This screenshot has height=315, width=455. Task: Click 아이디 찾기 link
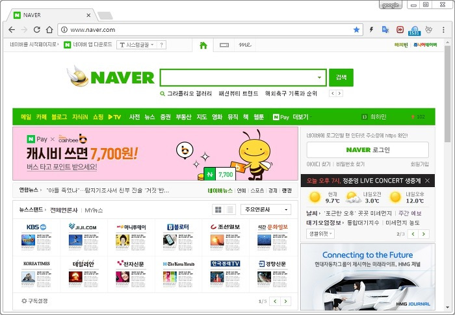318,164
